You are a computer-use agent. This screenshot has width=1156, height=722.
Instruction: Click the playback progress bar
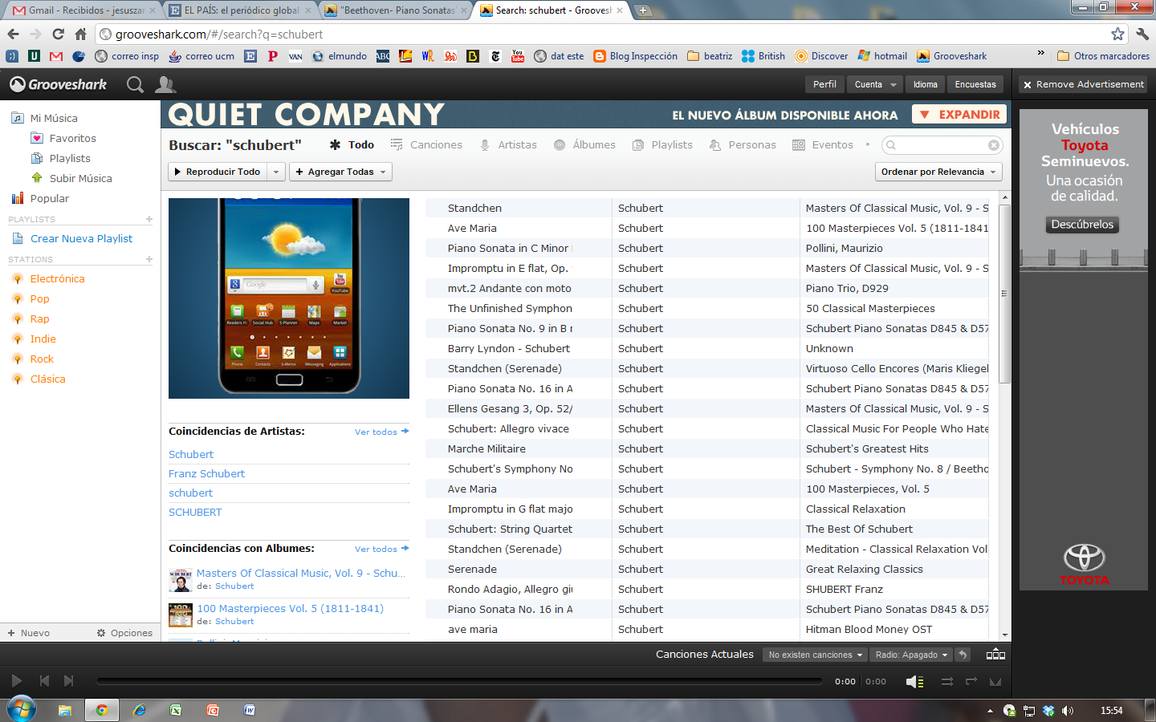coord(458,681)
